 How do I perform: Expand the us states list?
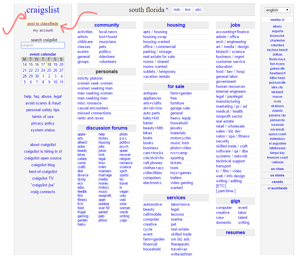click(277, 175)
